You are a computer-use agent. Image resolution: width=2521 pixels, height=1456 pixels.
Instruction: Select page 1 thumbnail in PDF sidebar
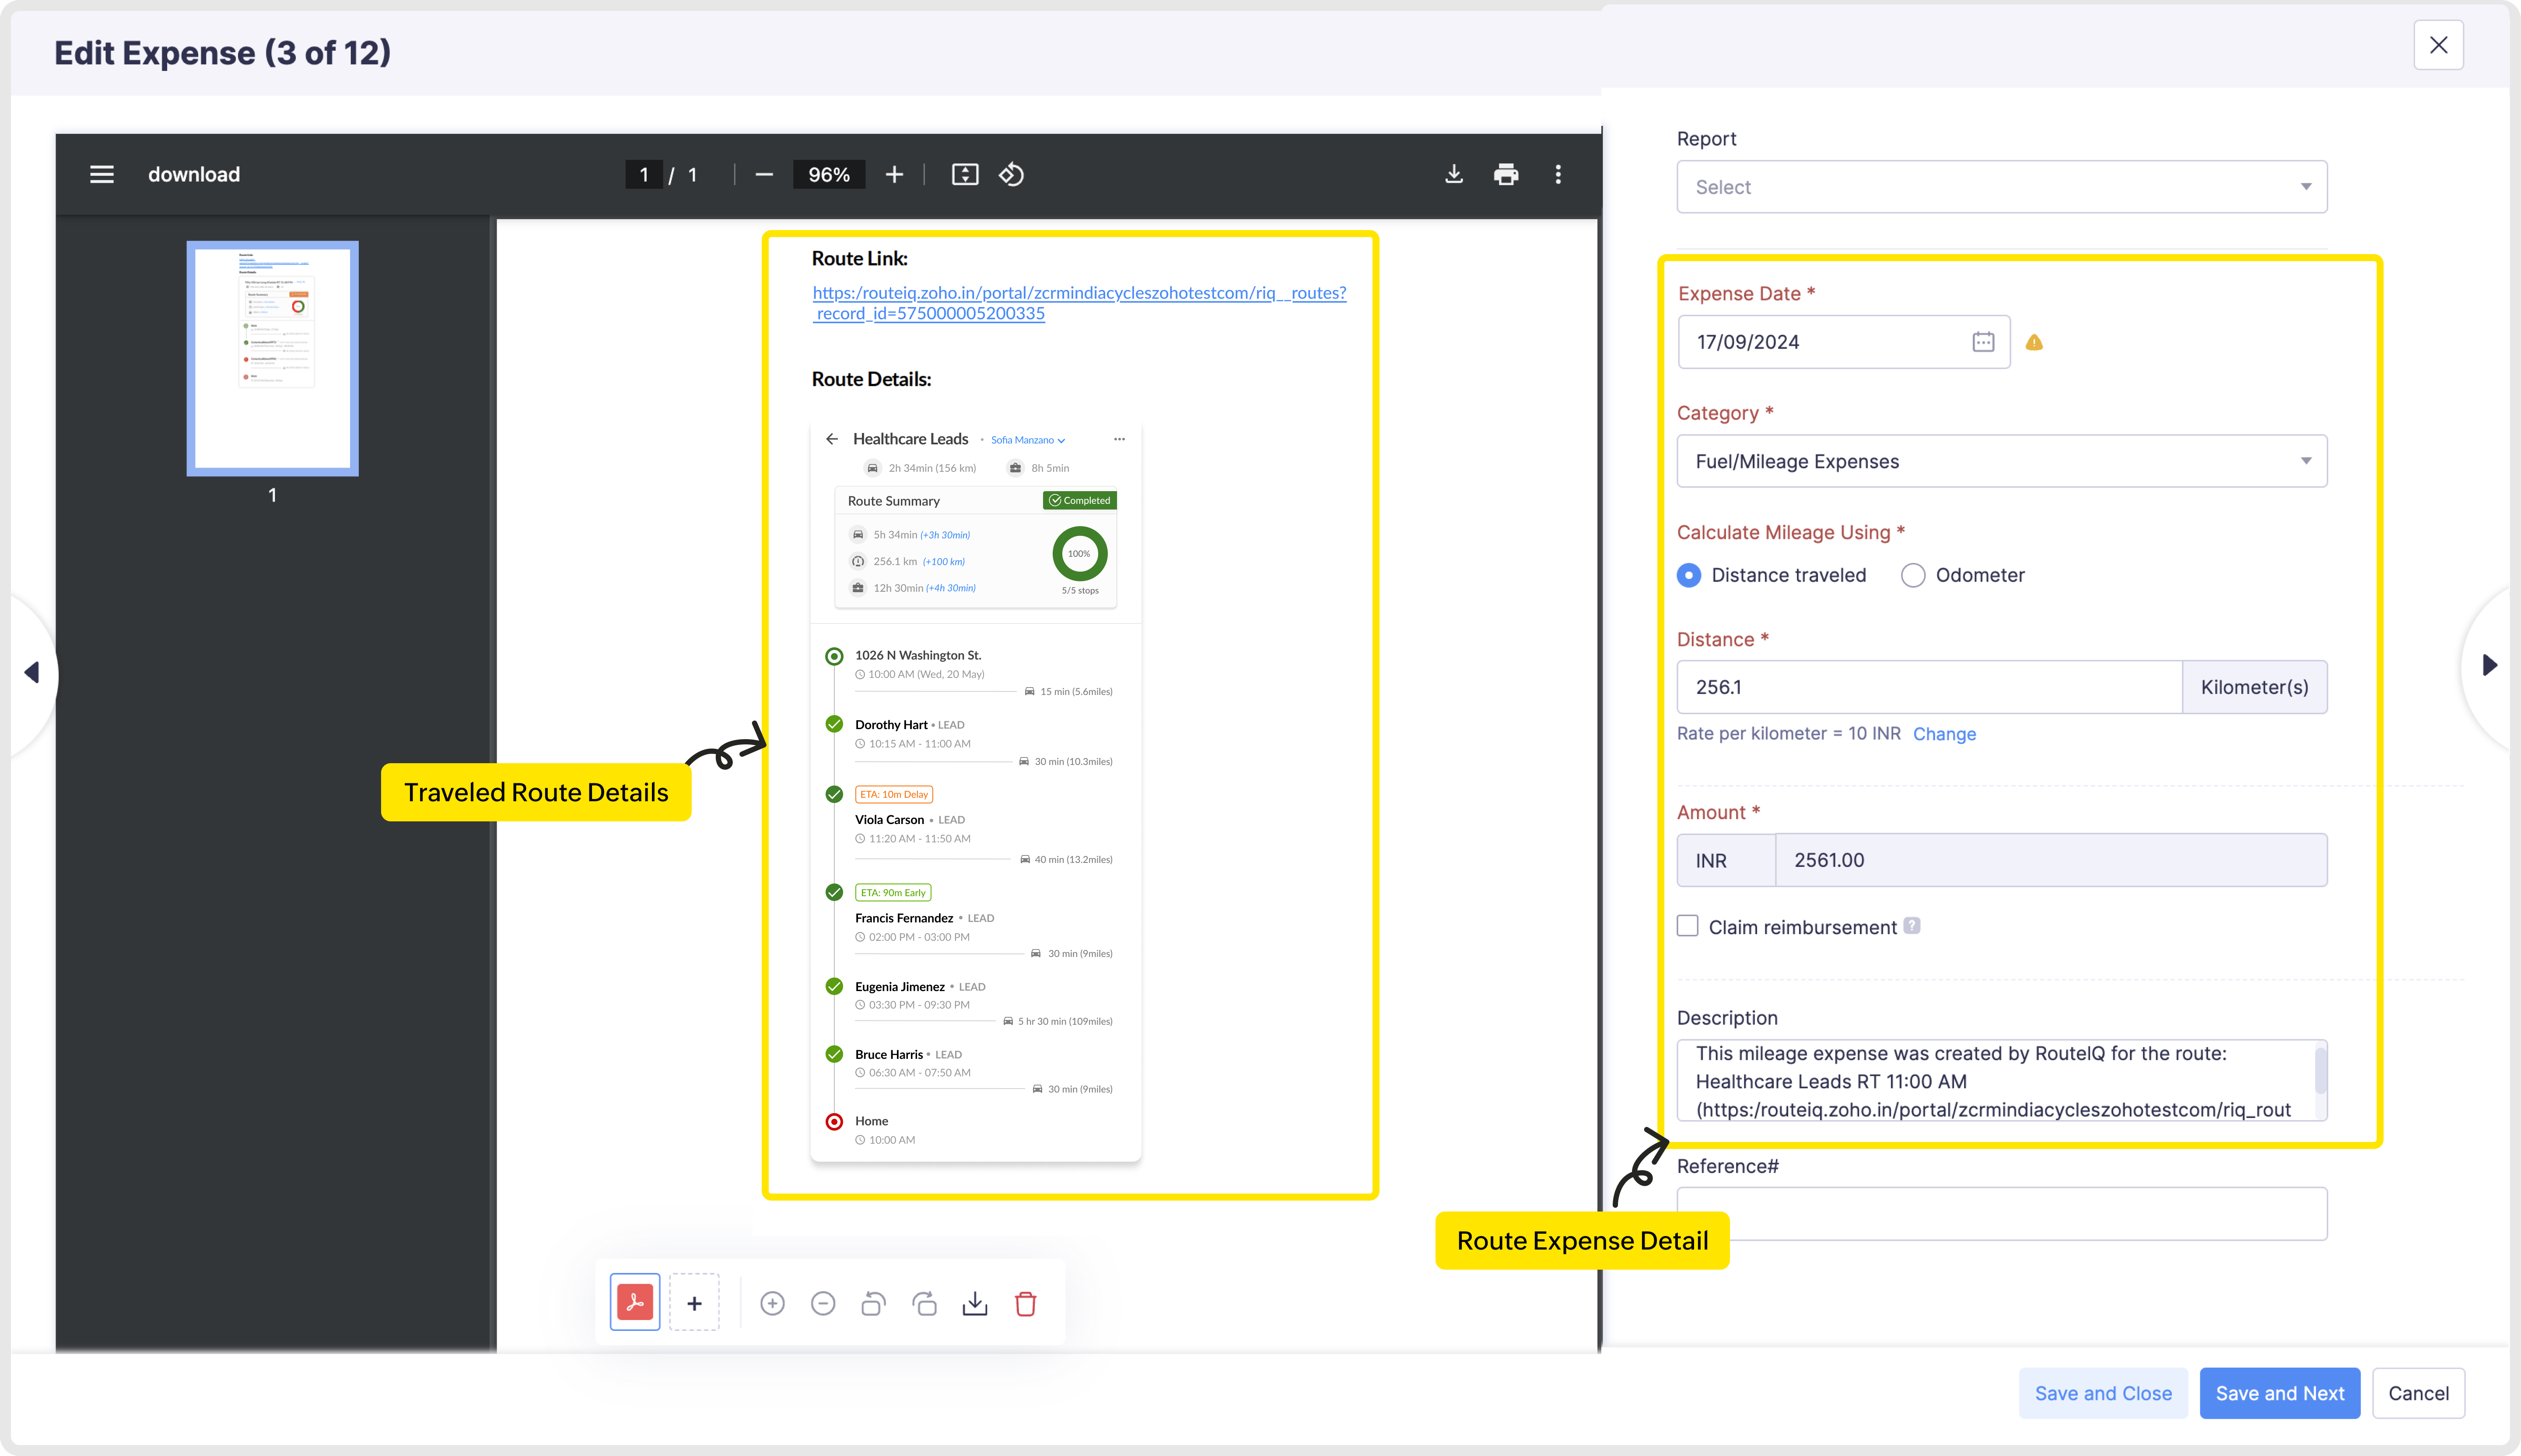(x=272, y=358)
